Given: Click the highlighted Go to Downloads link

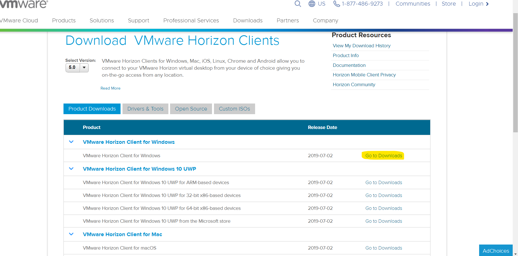Looking at the screenshot, I should pos(383,155).
